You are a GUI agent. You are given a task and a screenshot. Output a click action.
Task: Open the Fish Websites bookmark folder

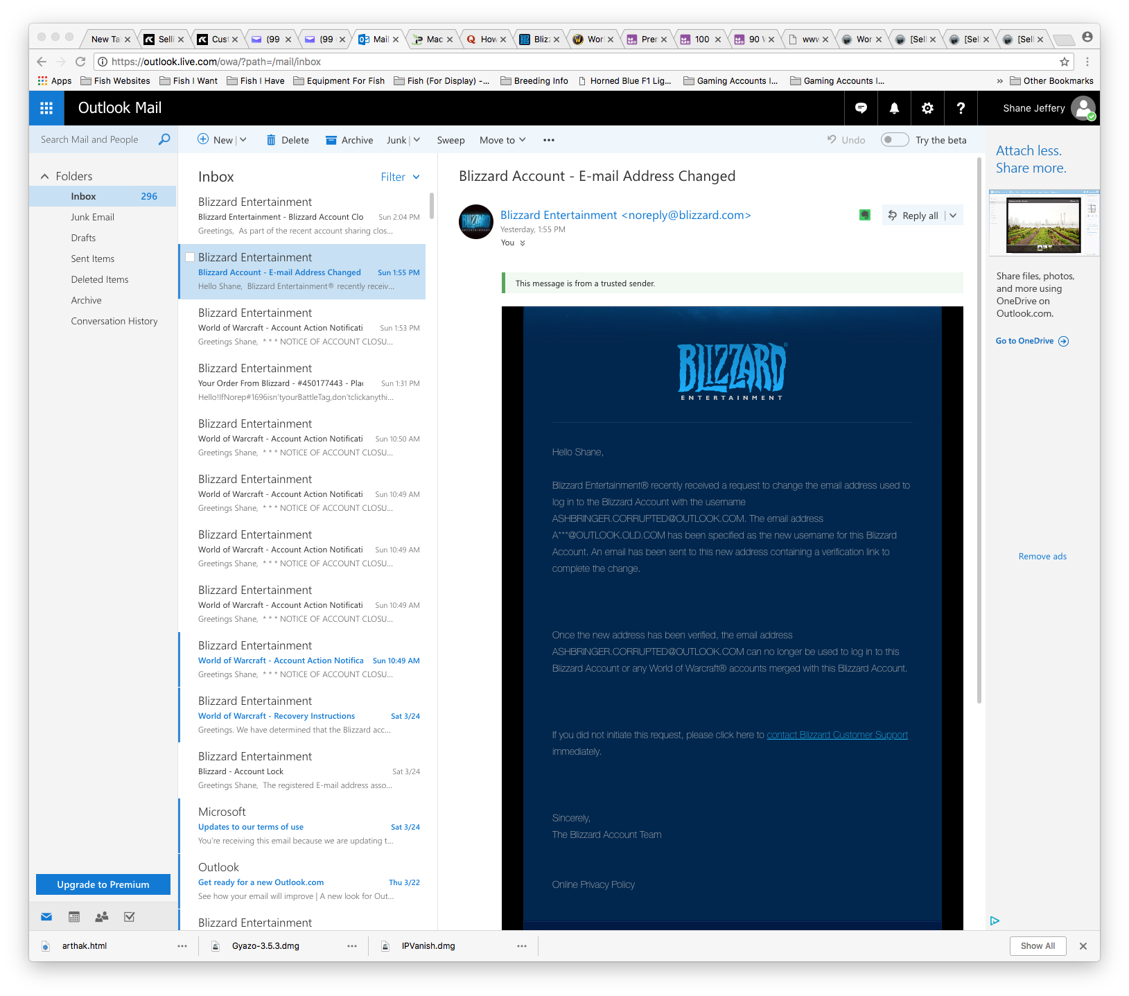(115, 81)
